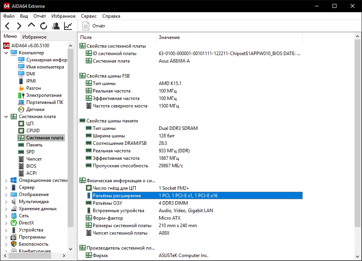The image size is (362, 261).
Task: Click the right arrow of tree horizontal scrollbar
Action: (x=64, y=255)
